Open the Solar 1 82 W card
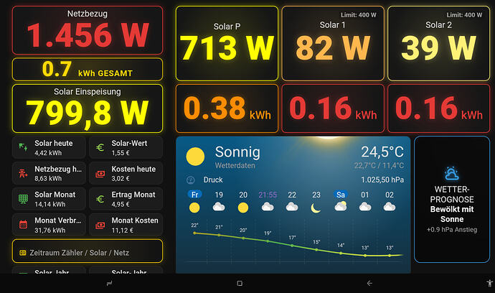The width and height of the screenshot is (495, 293). click(x=333, y=43)
